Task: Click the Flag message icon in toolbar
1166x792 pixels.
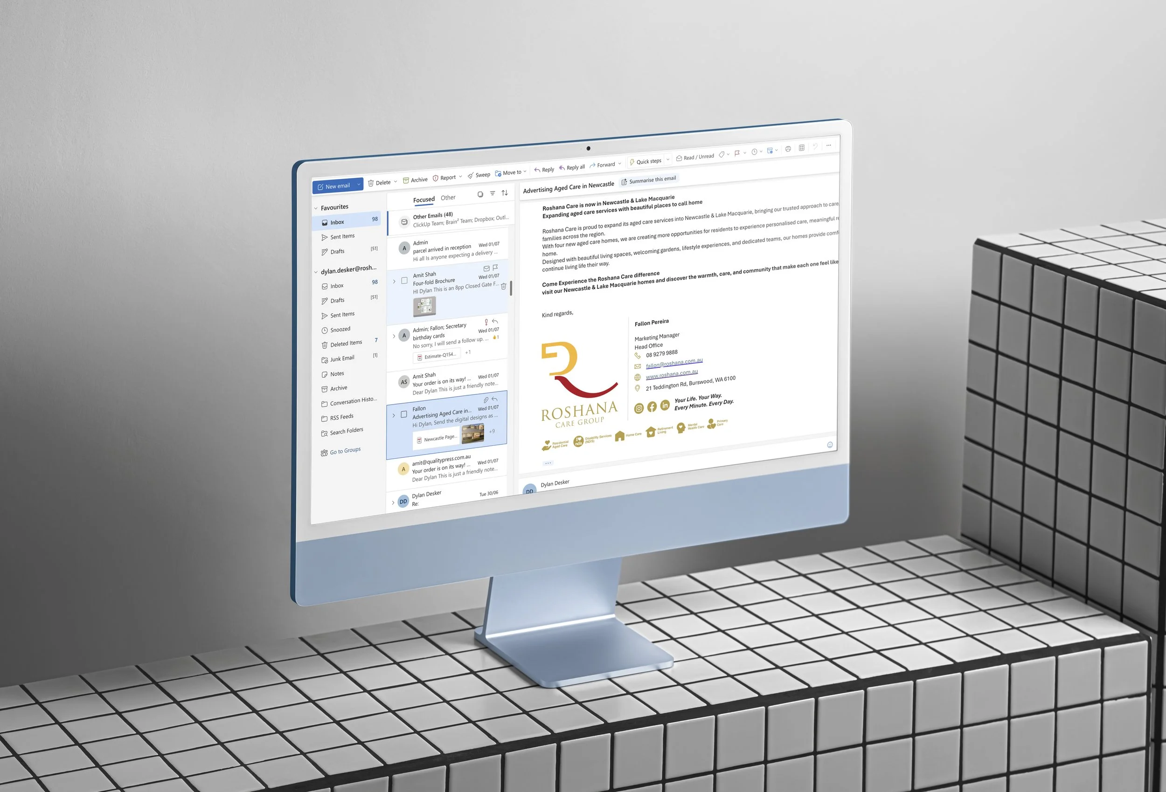Action: tap(737, 153)
